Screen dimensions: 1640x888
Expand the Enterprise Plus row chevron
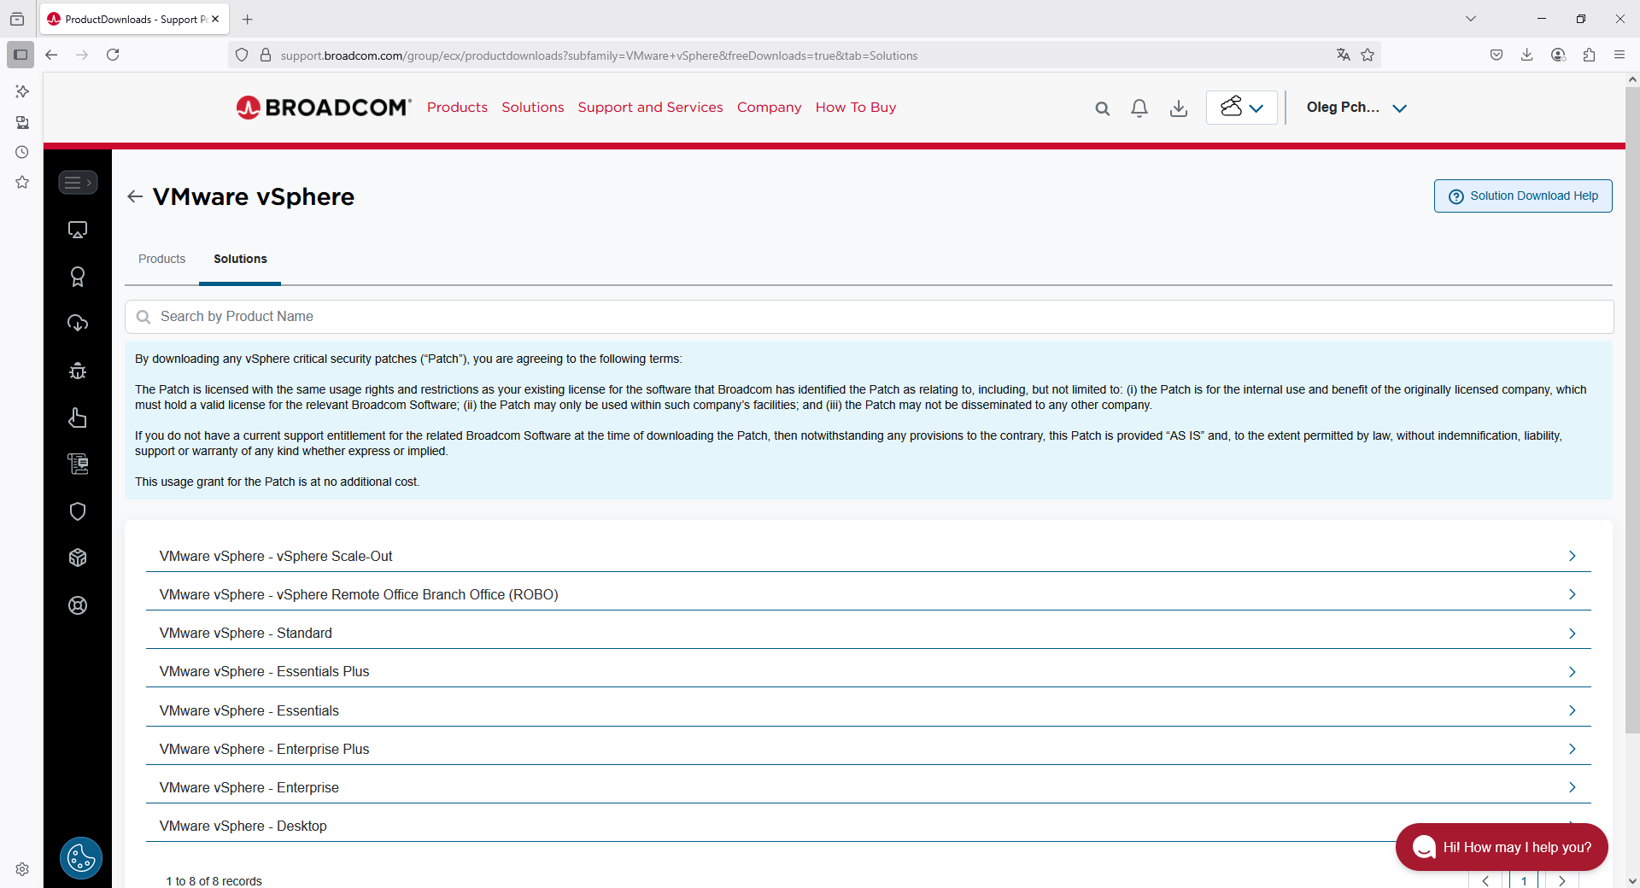[x=1572, y=749]
